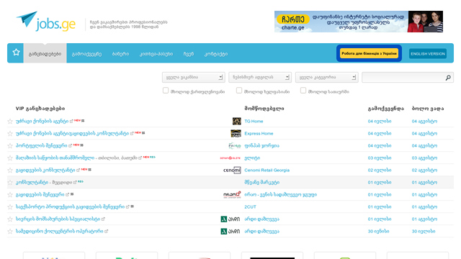
Task: Click Ardi logo in სამედიცინო ქოლცენტრის ოპერატორი row
Action: coord(230,232)
